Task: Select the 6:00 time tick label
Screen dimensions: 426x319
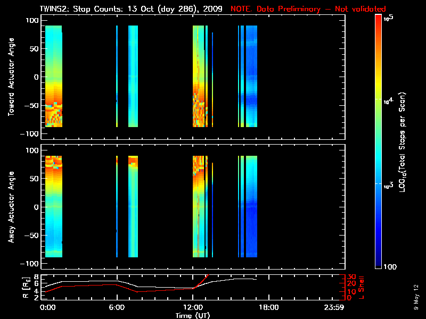Action: pyautogui.click(x=117, y=308)
